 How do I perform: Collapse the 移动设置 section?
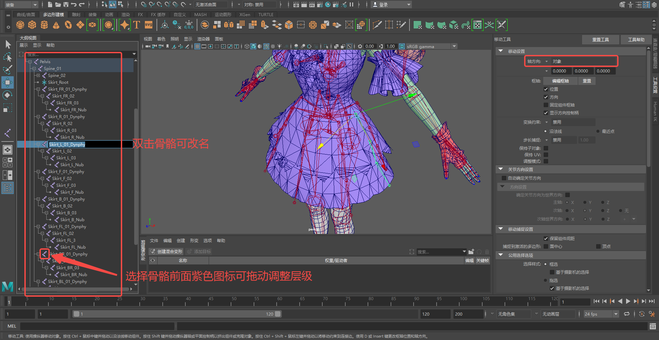point(501,51)
